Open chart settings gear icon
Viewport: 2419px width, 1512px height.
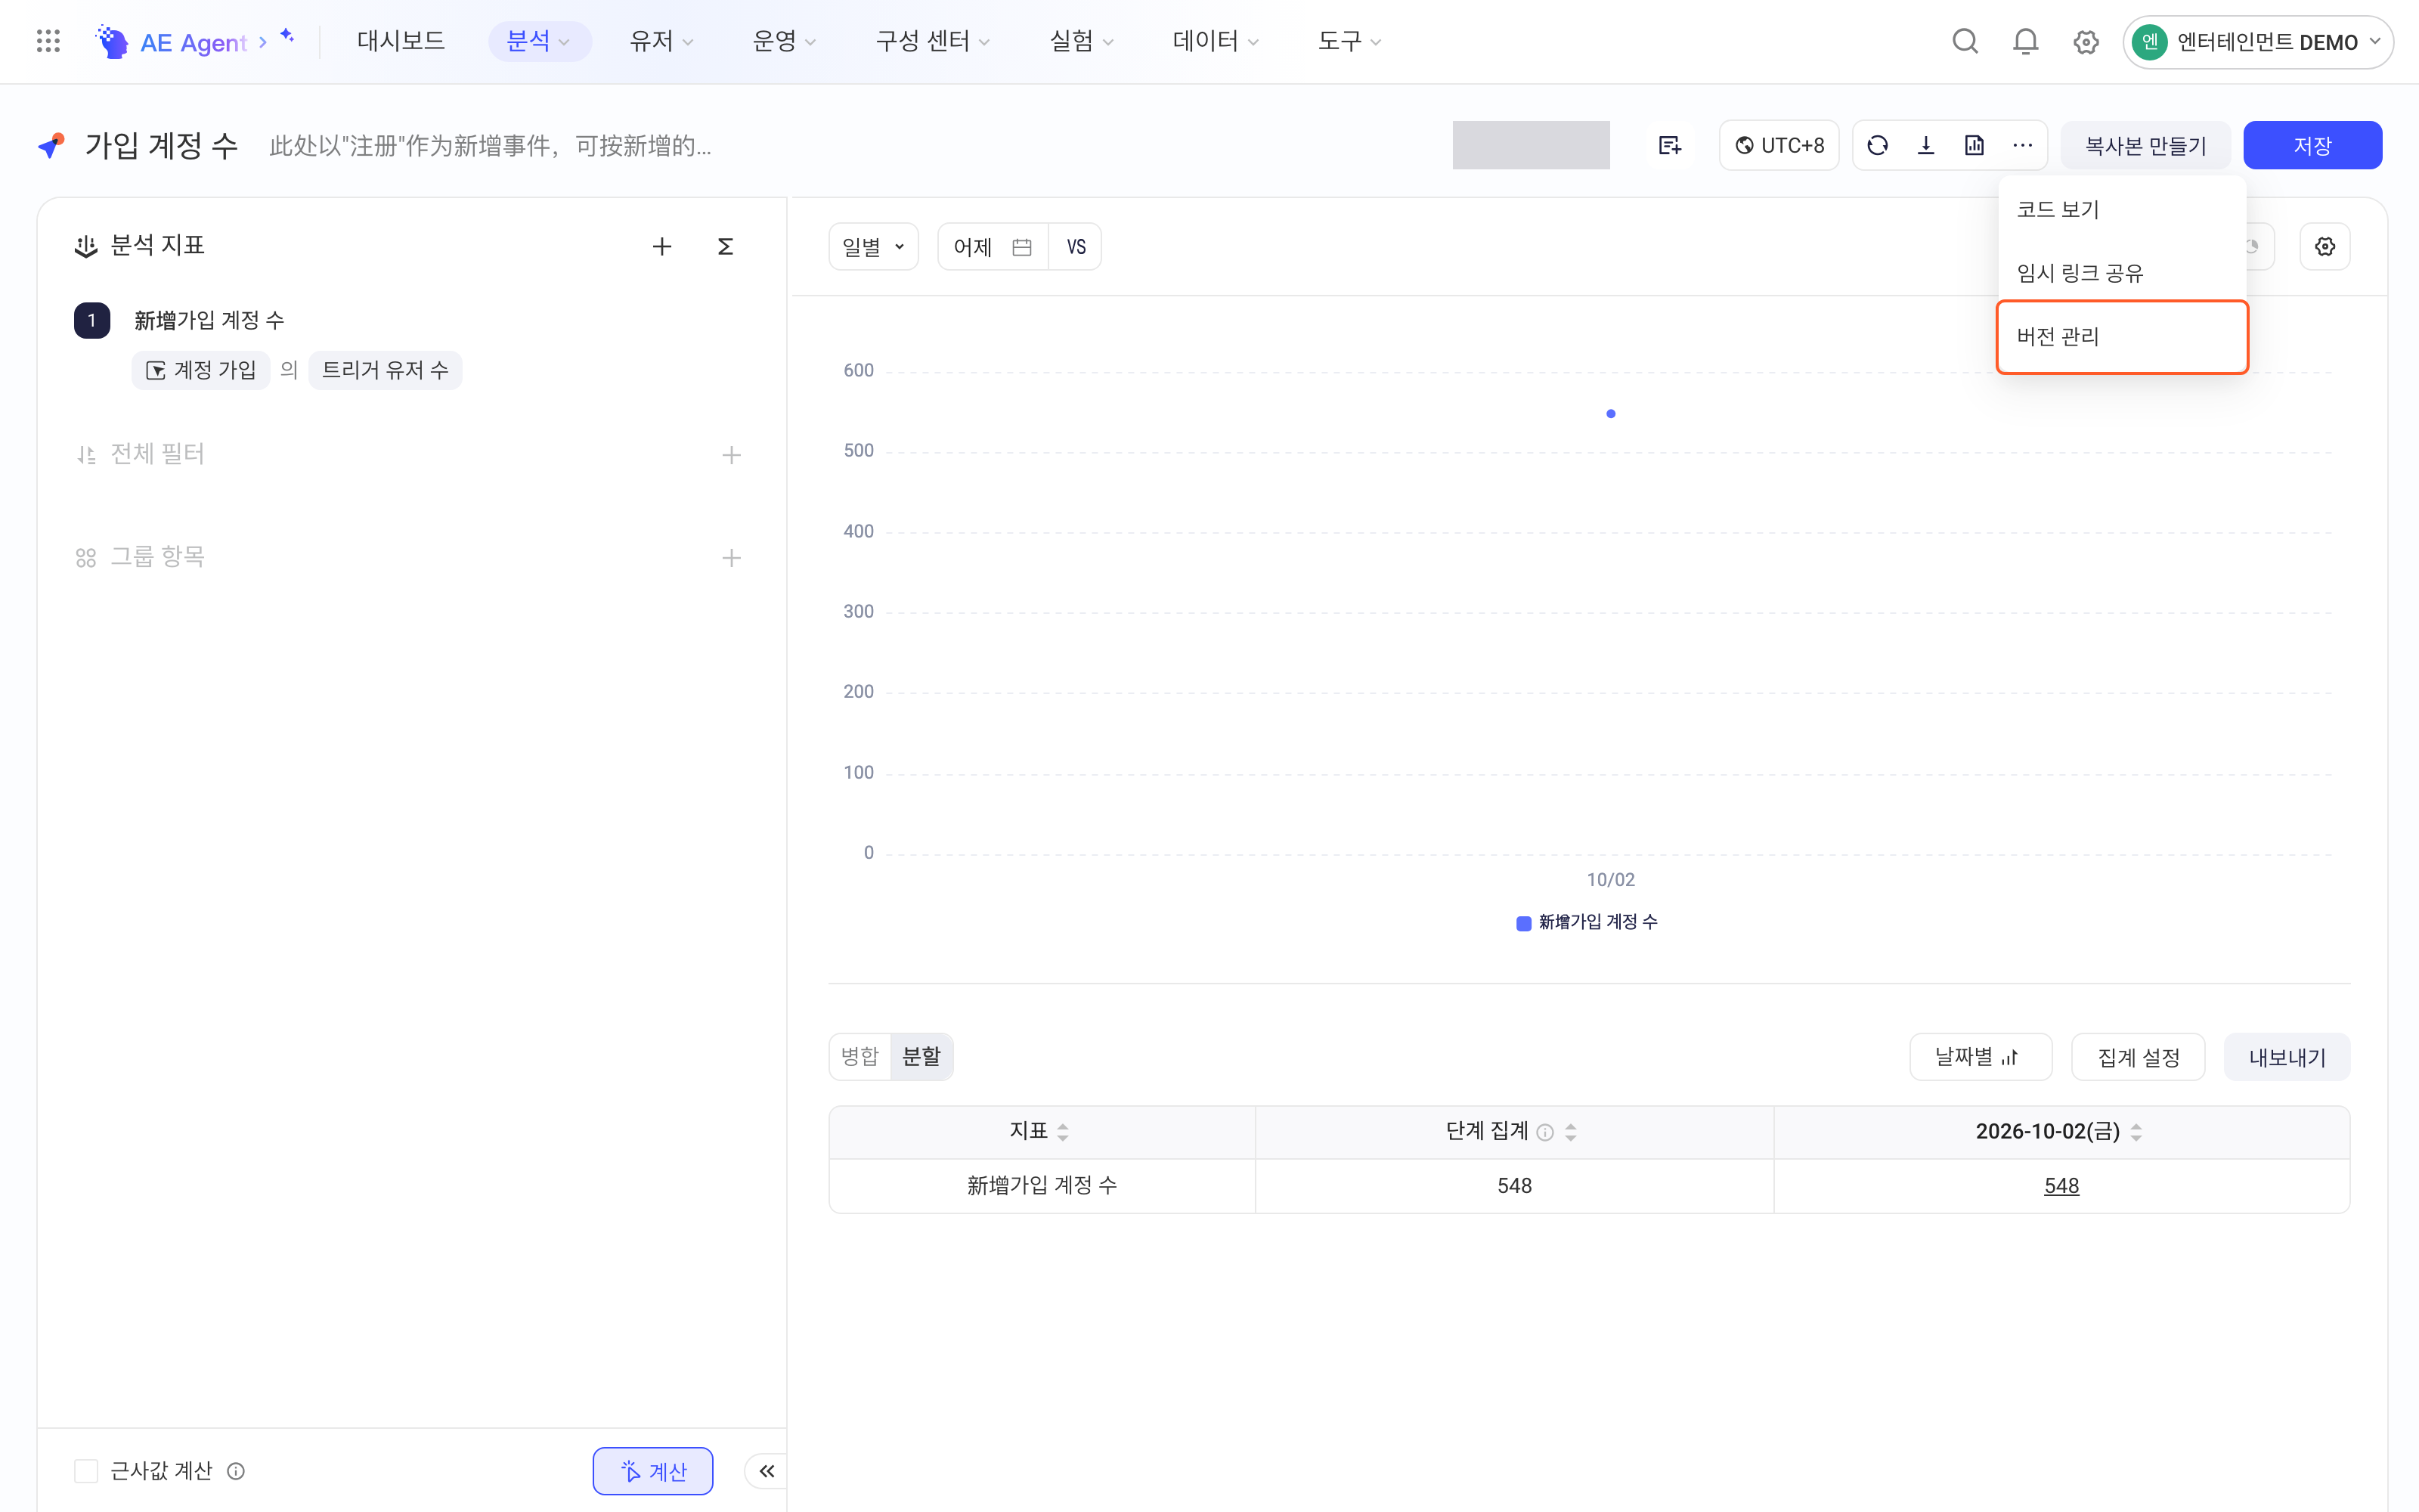(2324, 247)
